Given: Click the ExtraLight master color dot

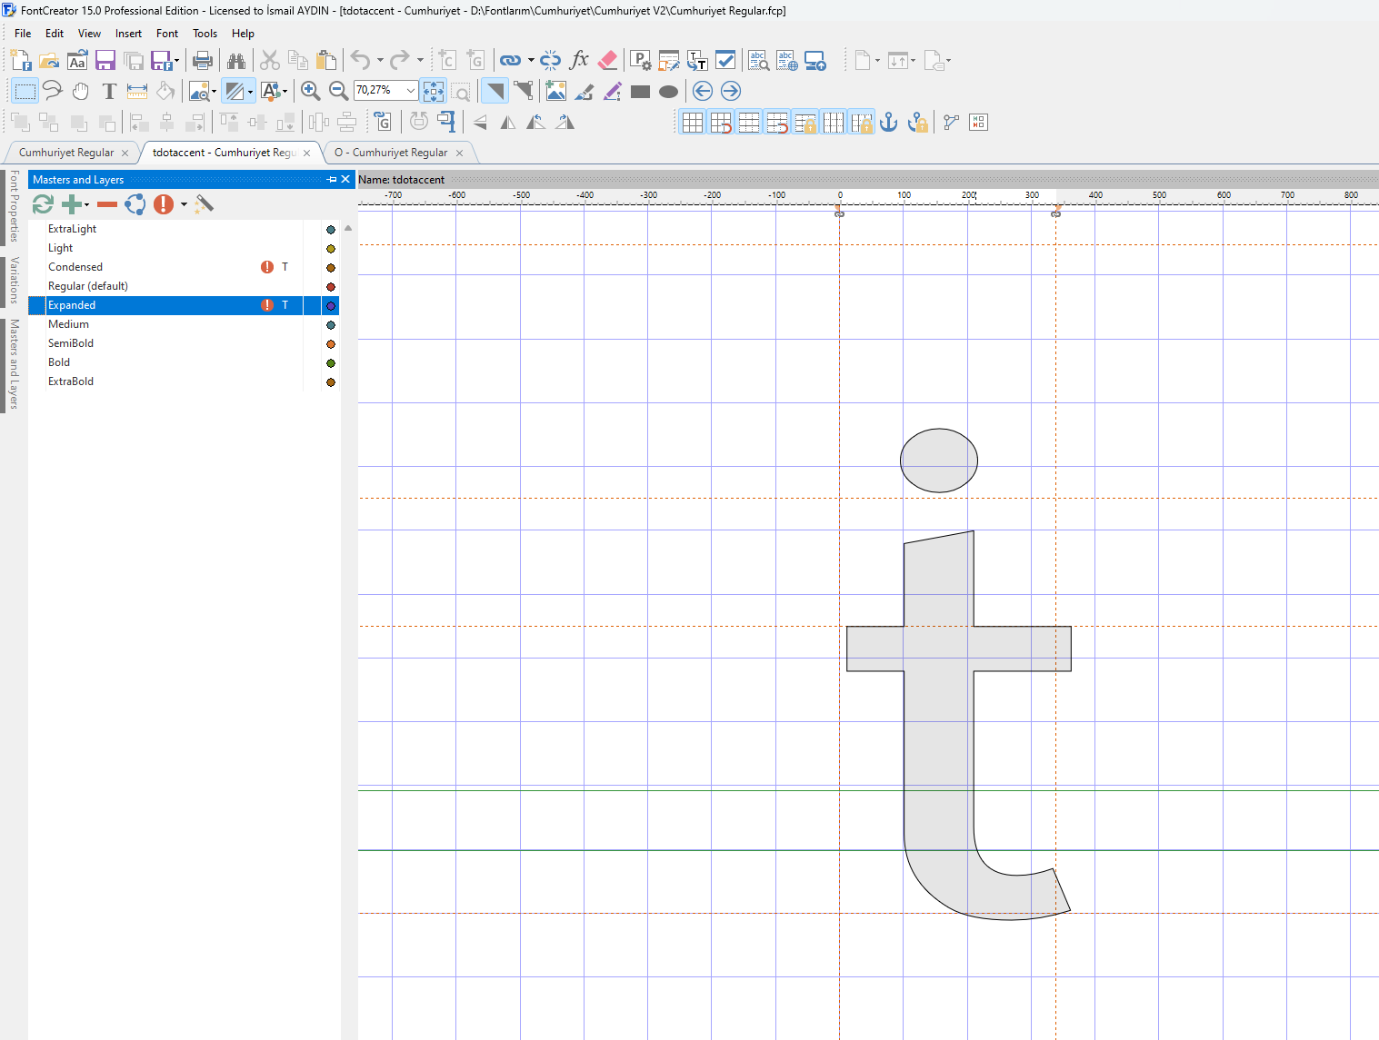Looking at the screenshot, I should pyautogui.click(x=331, y=230).
